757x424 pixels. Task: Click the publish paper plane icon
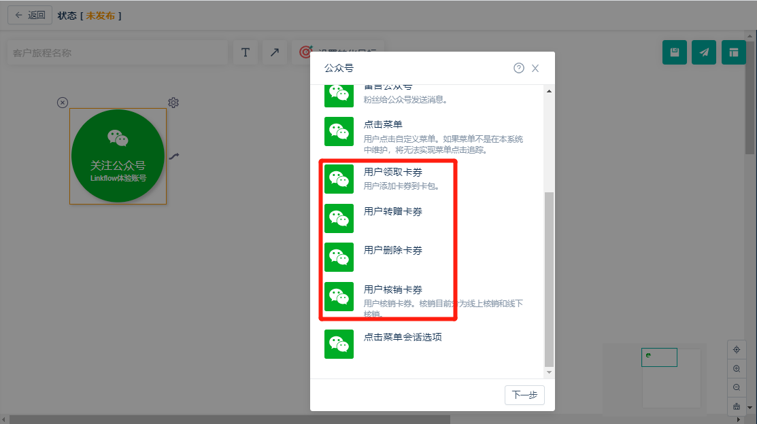click(704, 52)
